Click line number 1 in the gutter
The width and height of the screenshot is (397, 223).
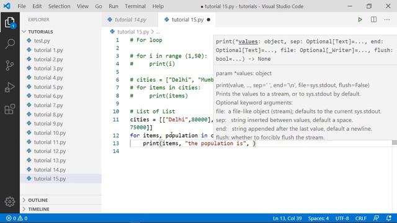coord(117,40)
